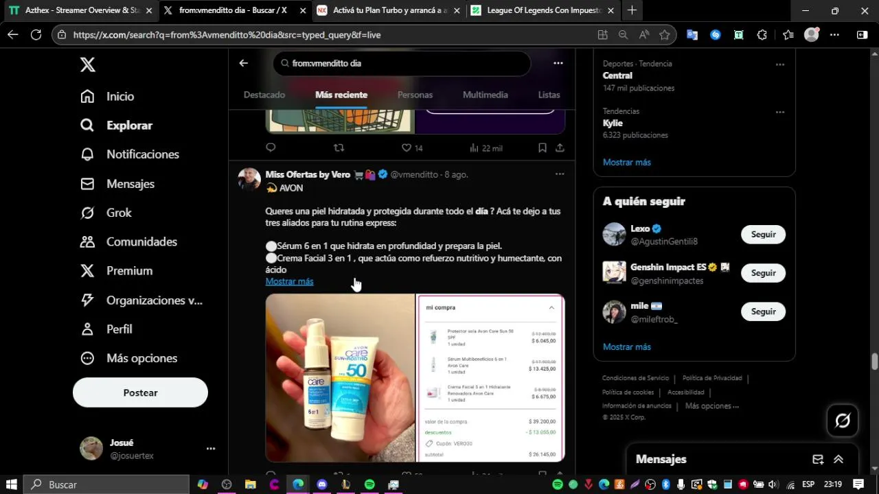
Task: Repost the upper post
Action: point(339,148)
